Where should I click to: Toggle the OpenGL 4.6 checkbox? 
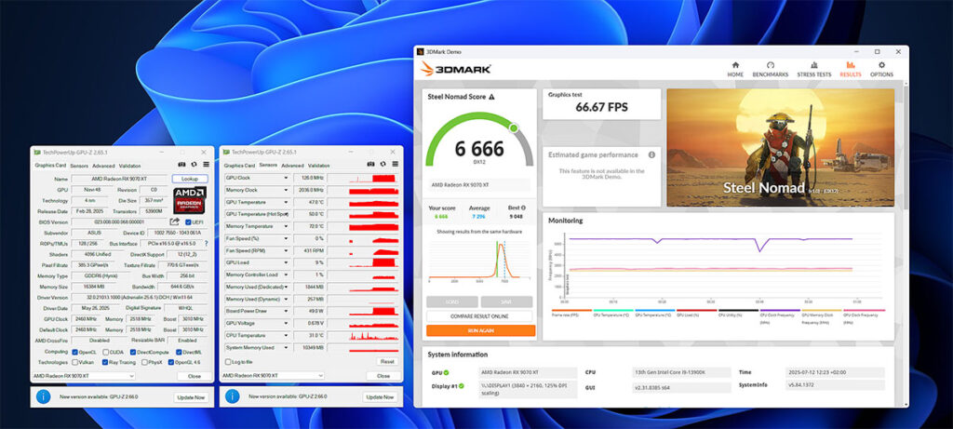pyautogui.click(x=170, y=362)
